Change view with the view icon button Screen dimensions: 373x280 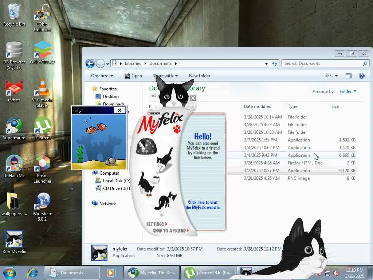click(329, 76)
